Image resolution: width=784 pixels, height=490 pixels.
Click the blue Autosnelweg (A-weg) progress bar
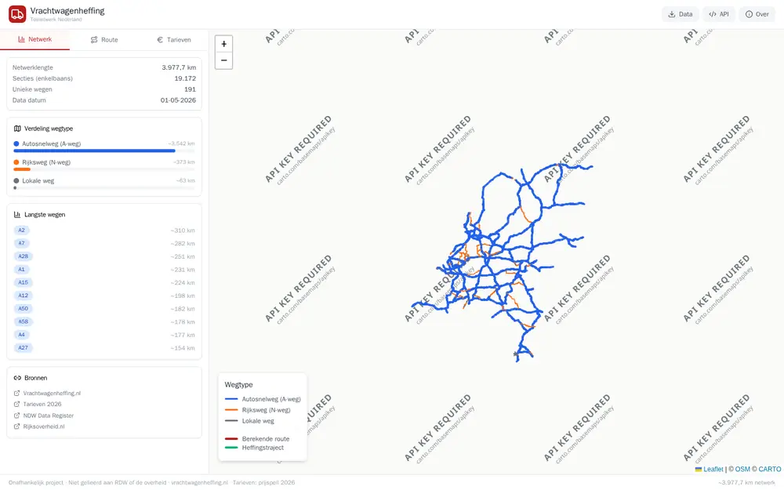point(95,151)
